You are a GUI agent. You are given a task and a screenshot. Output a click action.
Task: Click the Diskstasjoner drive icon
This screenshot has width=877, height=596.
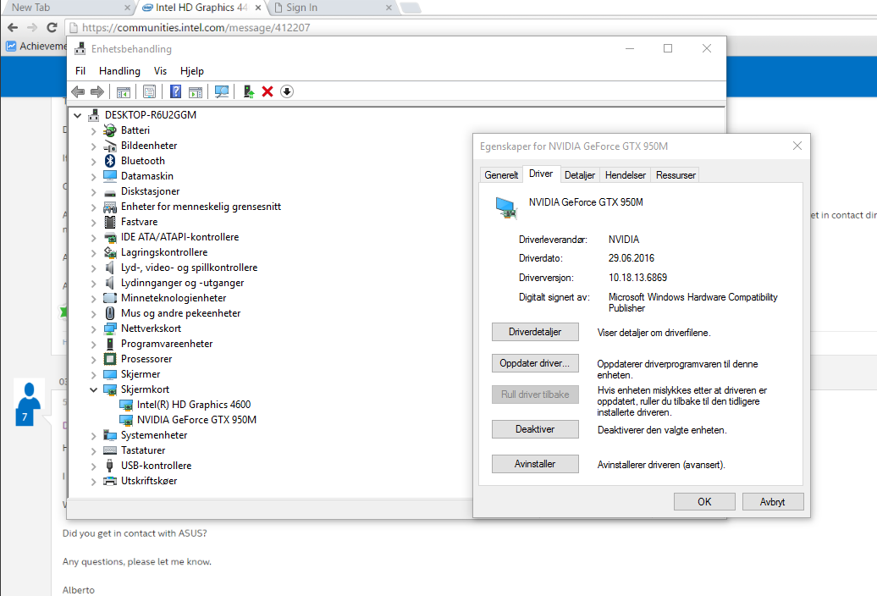pos(110,192)
